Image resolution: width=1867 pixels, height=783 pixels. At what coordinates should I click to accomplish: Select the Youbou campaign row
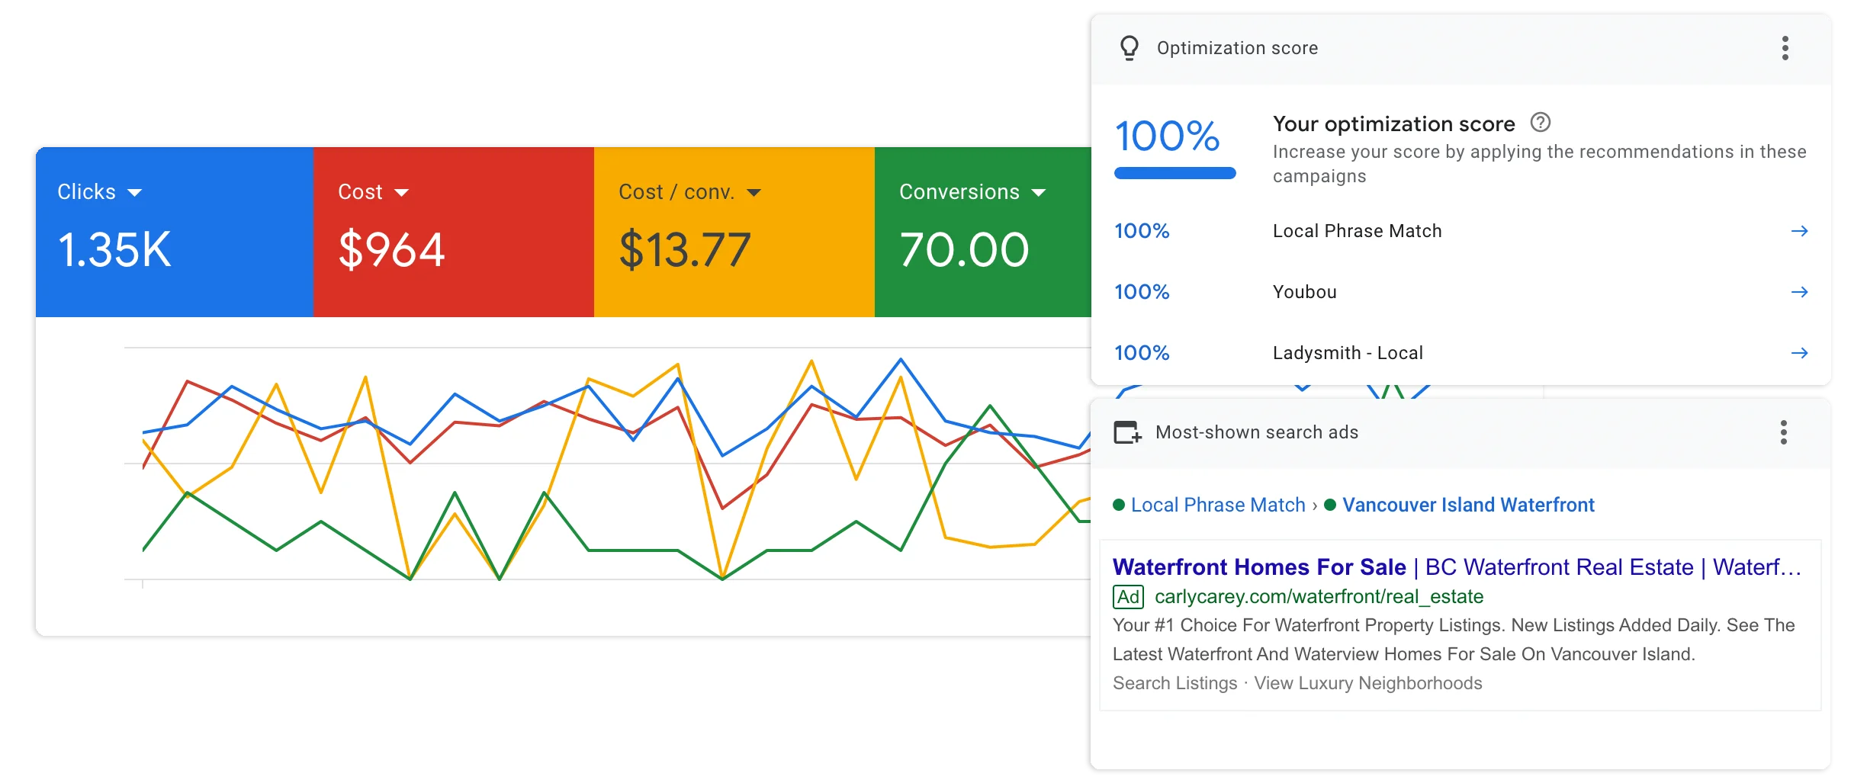point(1304,292)
